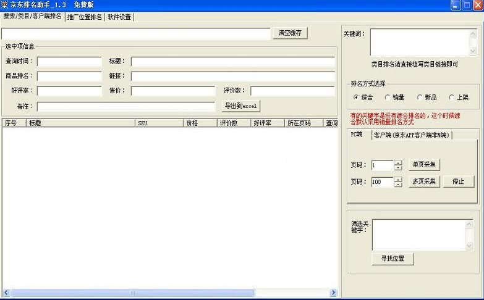Viewport: 484px width, 300px height.
Task: Select the 综合 ranking radio button
Action: point(356,97)
